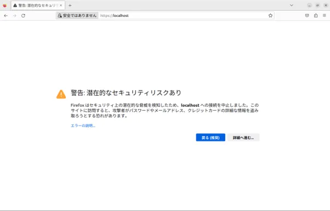Open the extensions icon in the toolbar
This screenshot has width=330, height=211.
coord(316,15)
